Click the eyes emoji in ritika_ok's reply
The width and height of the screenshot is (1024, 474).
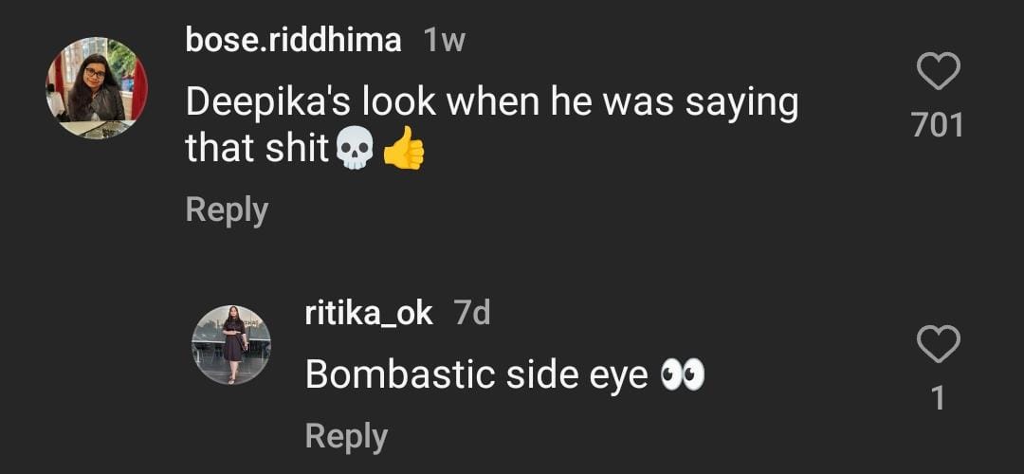683,376
